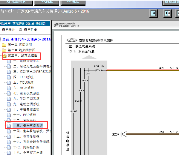Open 四、ECU系统 page
The width and height of the screenshot is (179, 155).
[23, 77]
